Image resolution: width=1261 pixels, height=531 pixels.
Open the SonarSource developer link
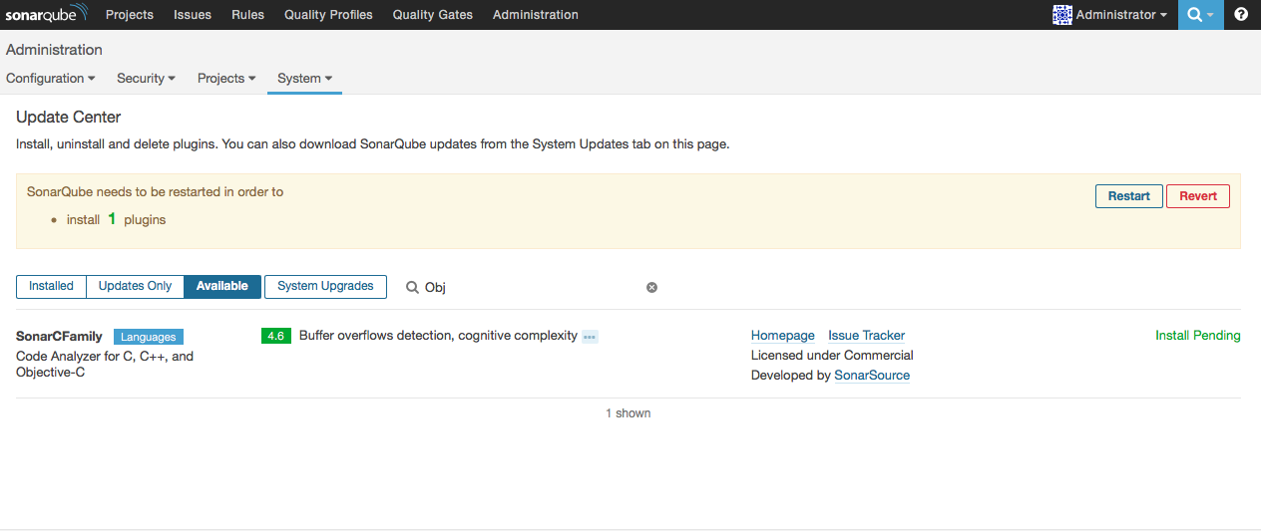[x=872, y=376]
